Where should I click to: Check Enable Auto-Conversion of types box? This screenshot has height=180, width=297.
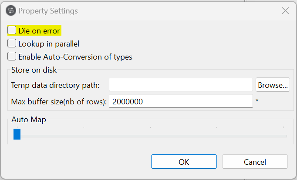12,57
